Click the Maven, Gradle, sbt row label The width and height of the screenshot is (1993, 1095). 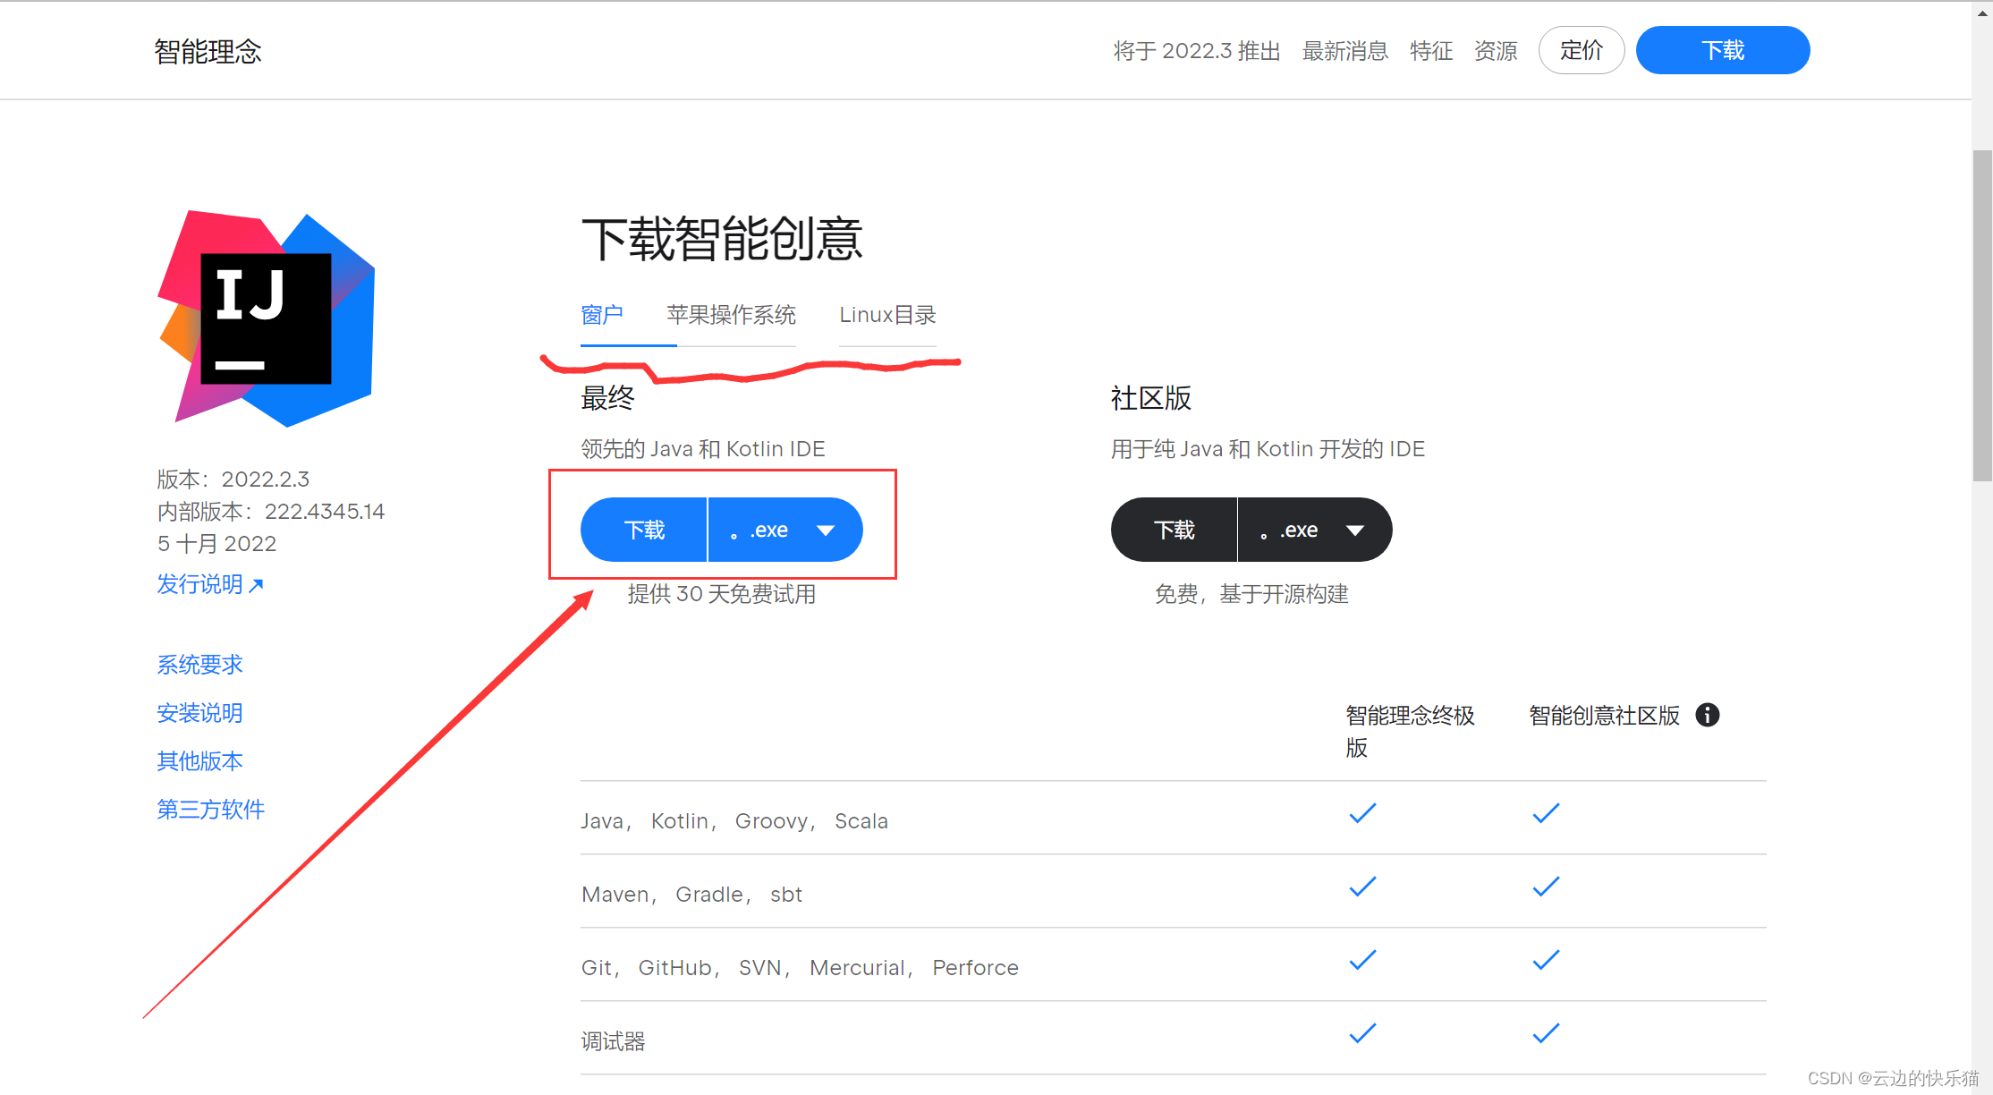691,895
